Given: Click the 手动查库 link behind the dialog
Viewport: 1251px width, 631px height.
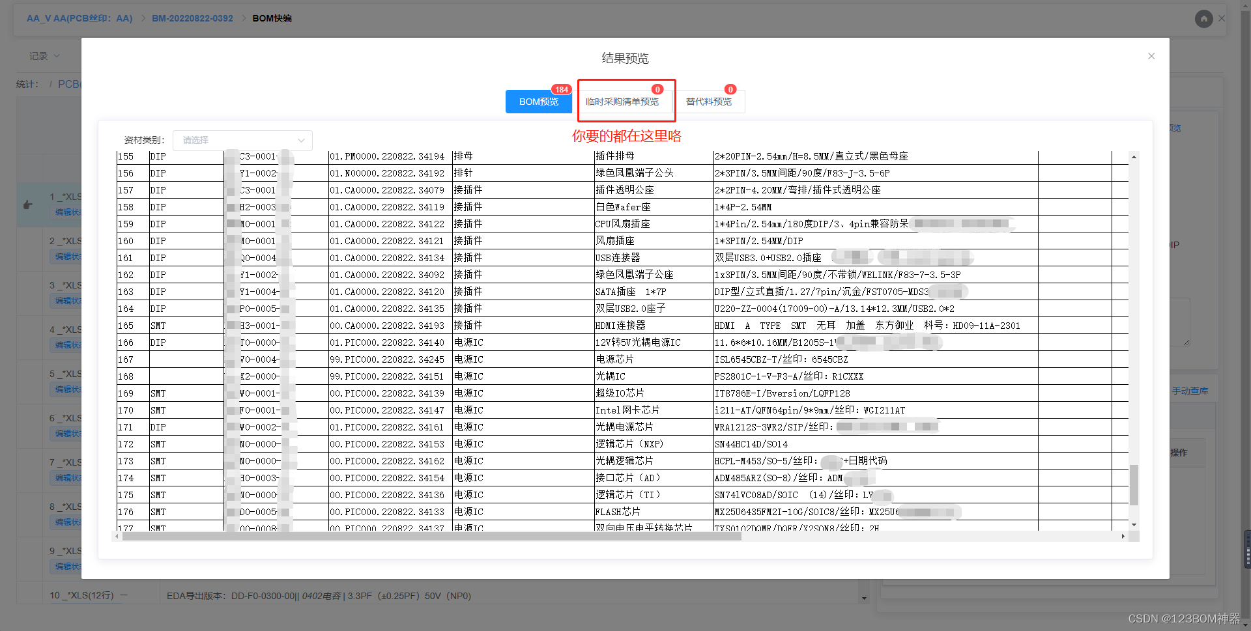Looking at the screenshot, I should point(1190,391).
